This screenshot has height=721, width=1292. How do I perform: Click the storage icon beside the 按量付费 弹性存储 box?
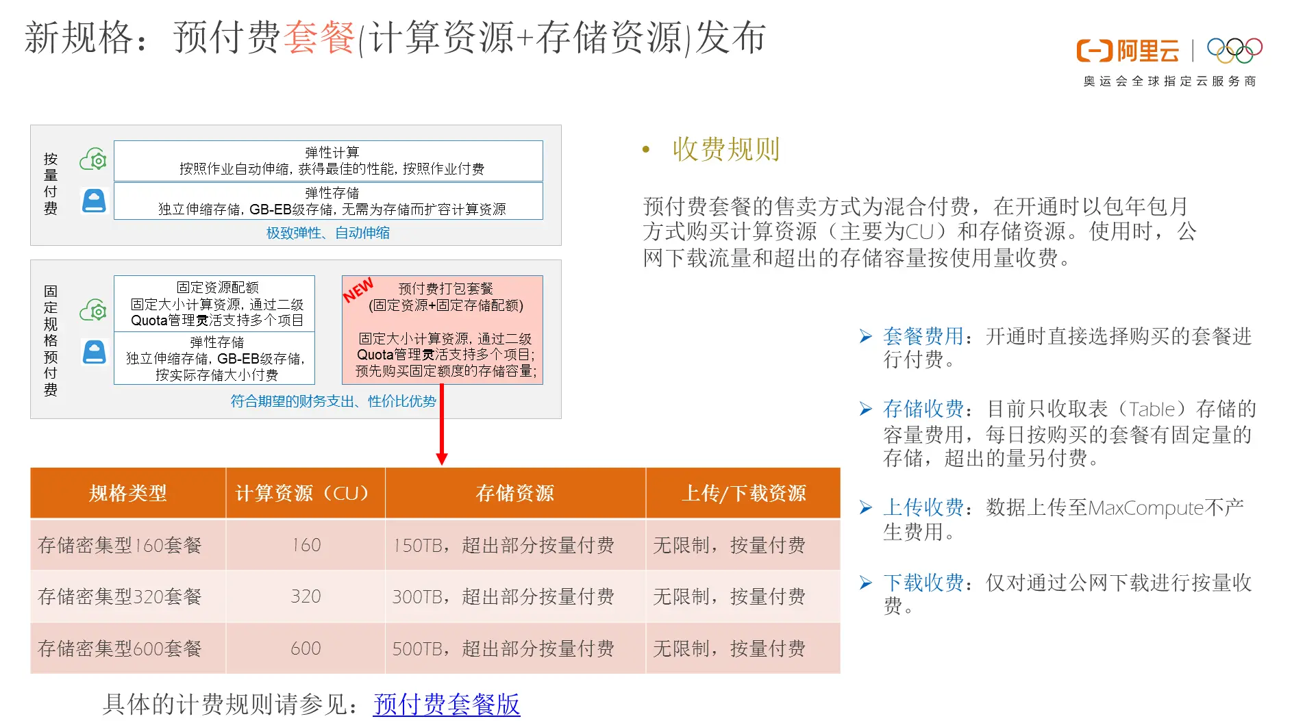94,201
